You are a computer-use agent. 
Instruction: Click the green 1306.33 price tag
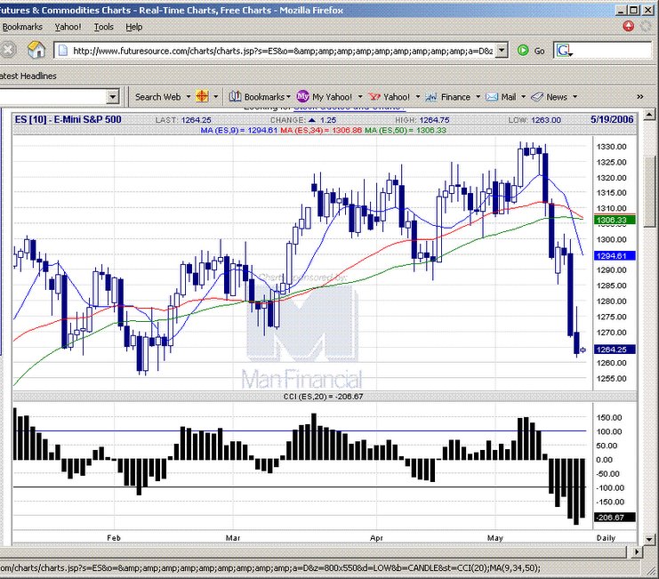pos(615,220)
